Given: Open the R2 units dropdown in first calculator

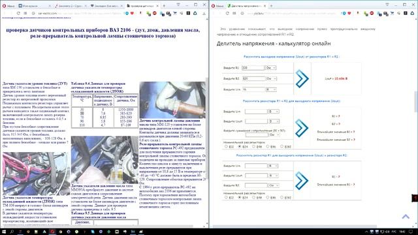Looking at the screenshot, I should pyautogui.click(x=272, y=78).
